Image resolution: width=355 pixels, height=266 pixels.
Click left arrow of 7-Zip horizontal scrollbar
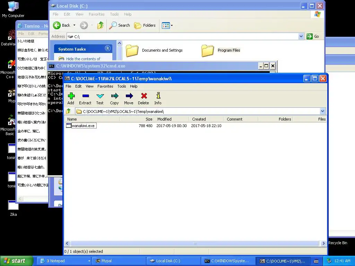pos(67,243)
